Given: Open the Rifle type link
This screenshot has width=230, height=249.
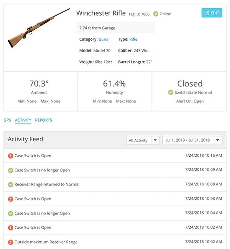Looking at the screenshot, I should click(x=133, y=39).
